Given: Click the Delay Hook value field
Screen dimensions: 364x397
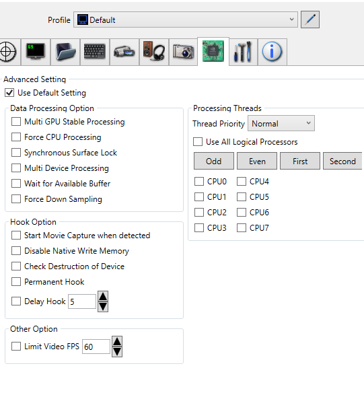Looking at the screenshot, I should [x=82, y=301].
